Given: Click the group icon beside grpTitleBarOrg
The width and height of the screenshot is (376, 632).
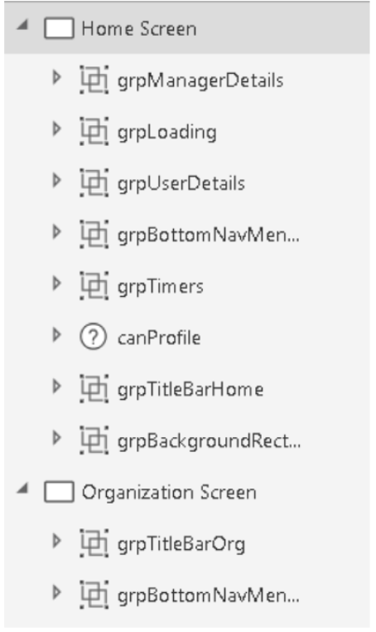Looking at the screenshot, I should pos(94,543).
